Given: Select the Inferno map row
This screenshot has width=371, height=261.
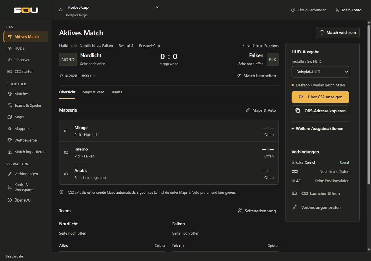Looking at the screenshot, I should (169, 153).
